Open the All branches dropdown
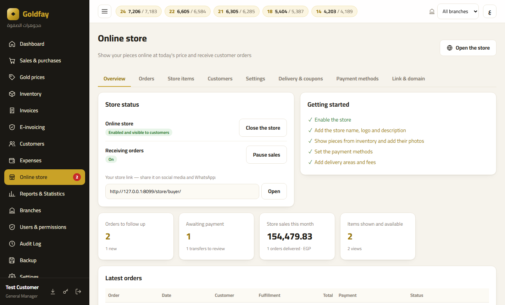Image resolution: width=505 pixels, height=305 pixels. pyautogui.click(x=458, y=11)
